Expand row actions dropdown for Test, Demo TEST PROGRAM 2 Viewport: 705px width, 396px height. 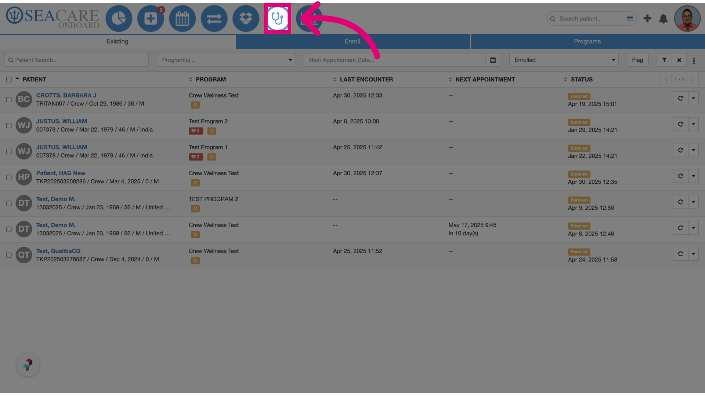click(693, 202)
